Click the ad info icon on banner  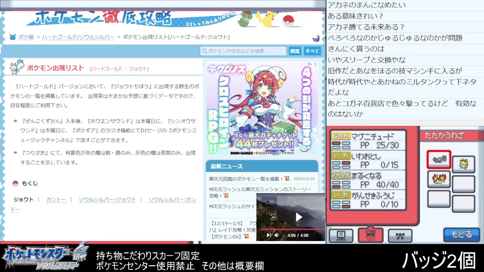click(310, 65)
